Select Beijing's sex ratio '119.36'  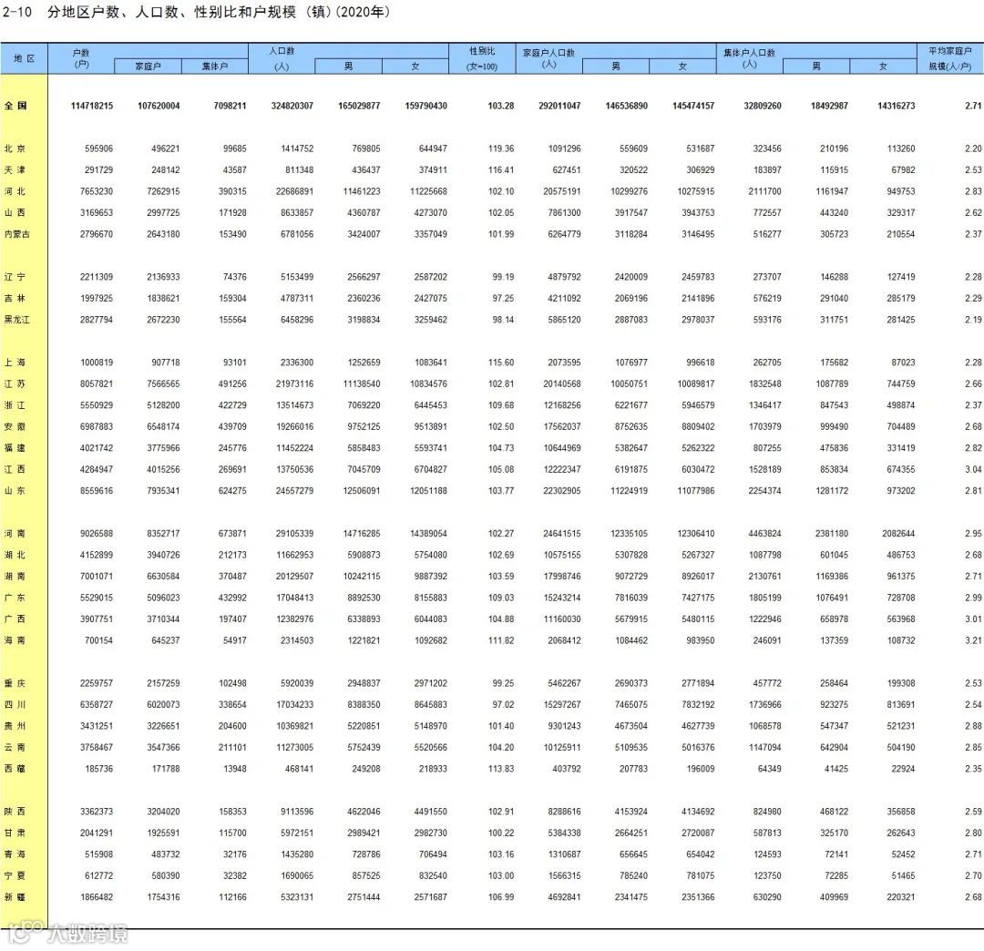pos(501,148)
